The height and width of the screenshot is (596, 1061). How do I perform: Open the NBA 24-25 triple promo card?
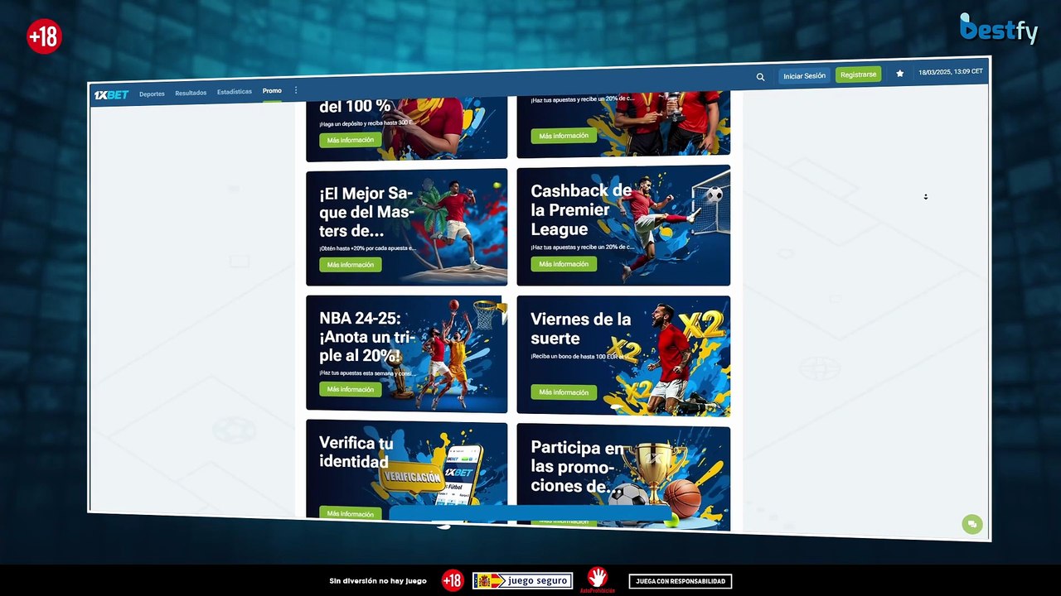406,353
